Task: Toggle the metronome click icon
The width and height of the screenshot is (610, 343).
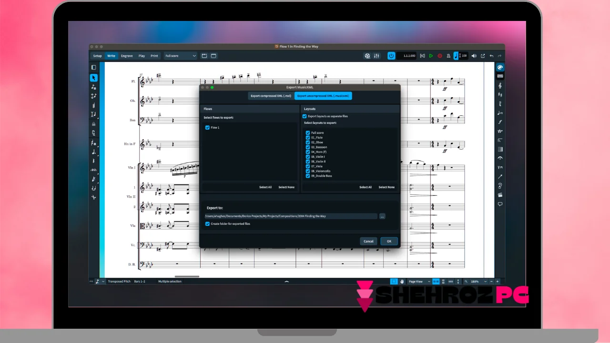Action: (448, 56)
